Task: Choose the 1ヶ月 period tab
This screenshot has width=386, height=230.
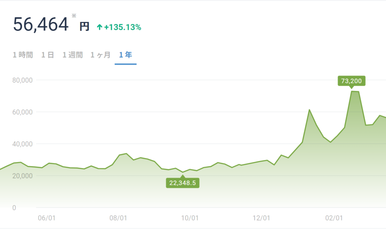Action: (x=100, y=55)
